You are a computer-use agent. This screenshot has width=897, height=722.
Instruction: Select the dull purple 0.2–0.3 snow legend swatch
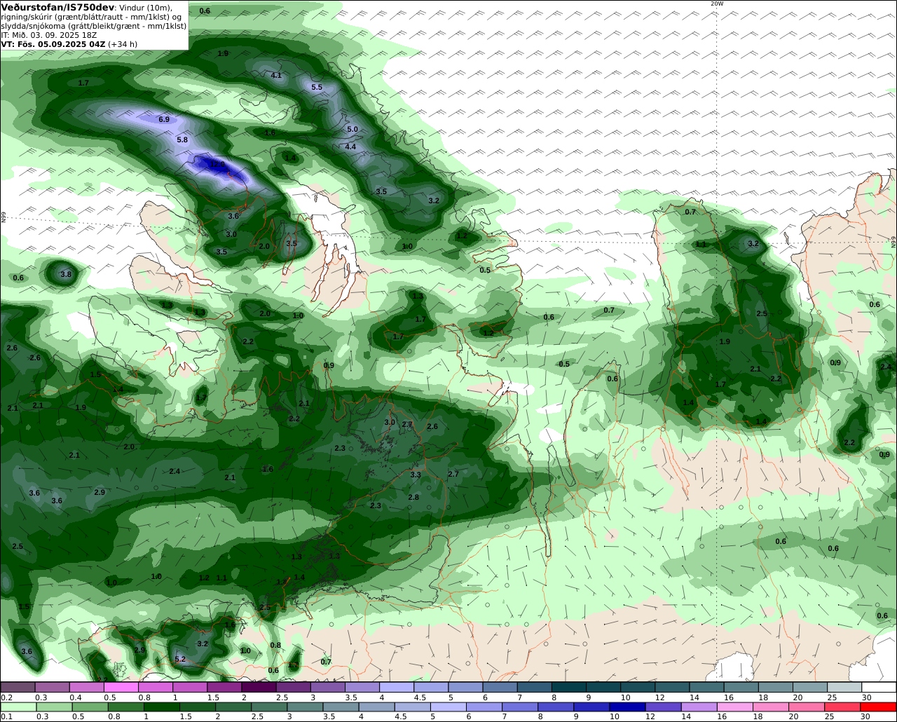click(x=17, y=688)
